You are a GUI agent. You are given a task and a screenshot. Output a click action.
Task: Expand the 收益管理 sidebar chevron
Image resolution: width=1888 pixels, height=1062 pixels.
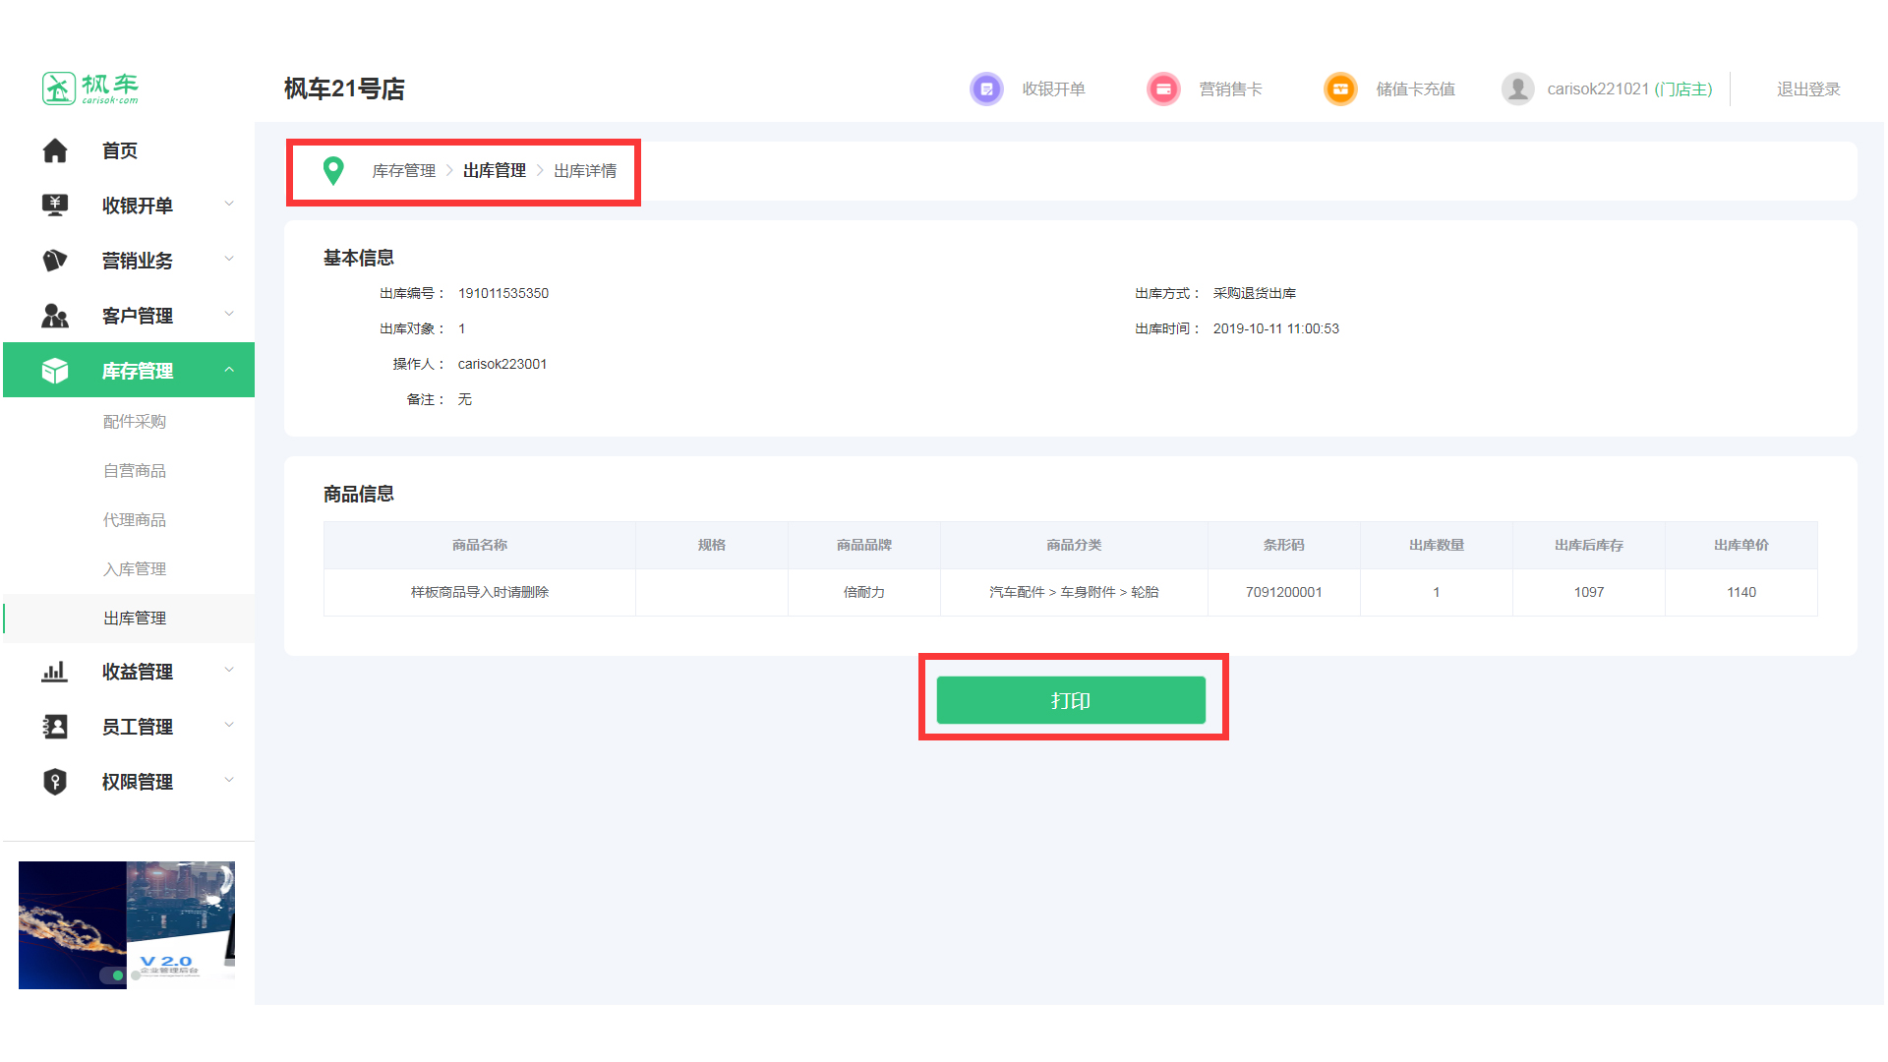(229, 671)
